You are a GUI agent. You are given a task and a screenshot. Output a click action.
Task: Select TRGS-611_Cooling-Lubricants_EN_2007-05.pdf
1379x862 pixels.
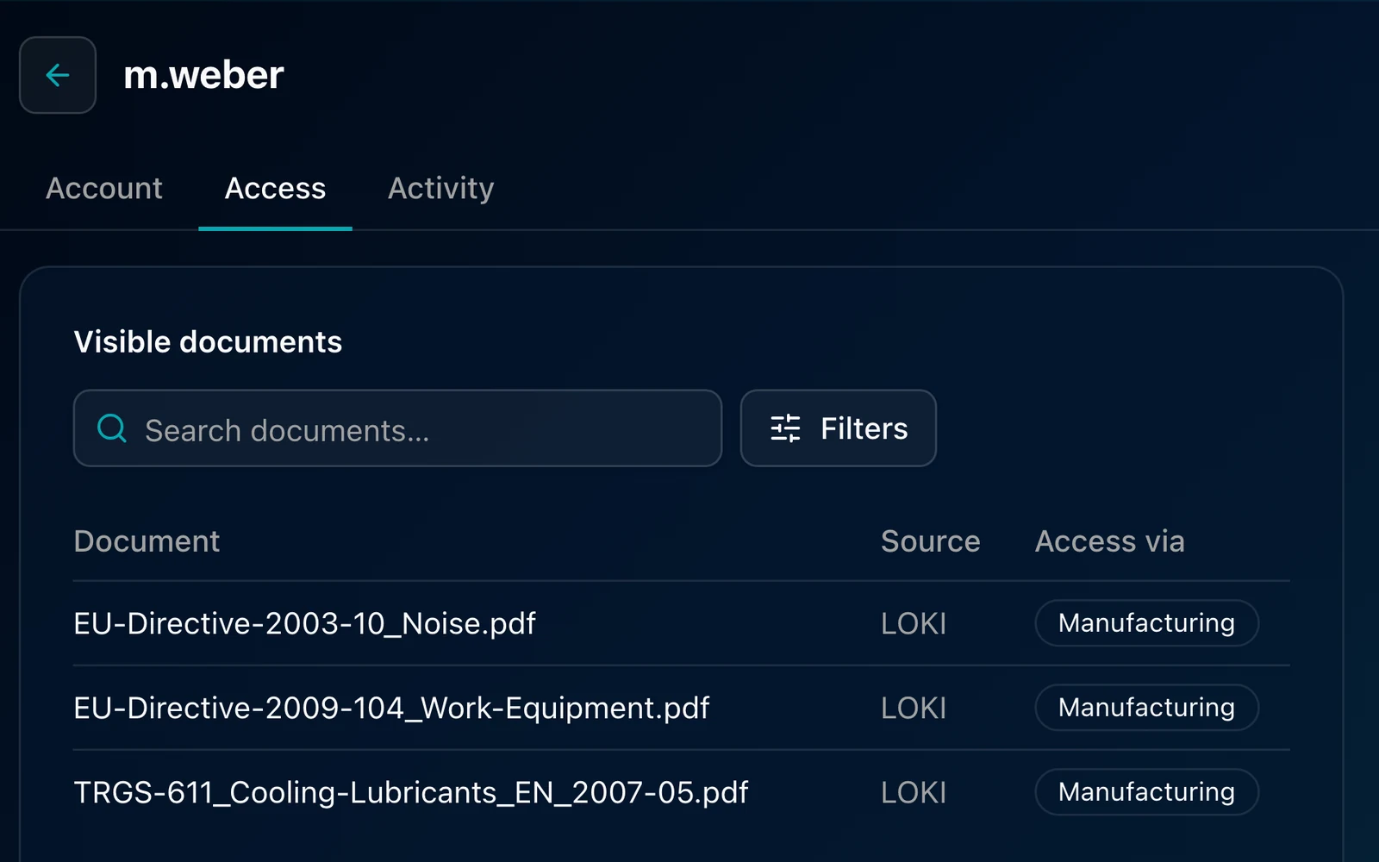pos(411,792)
